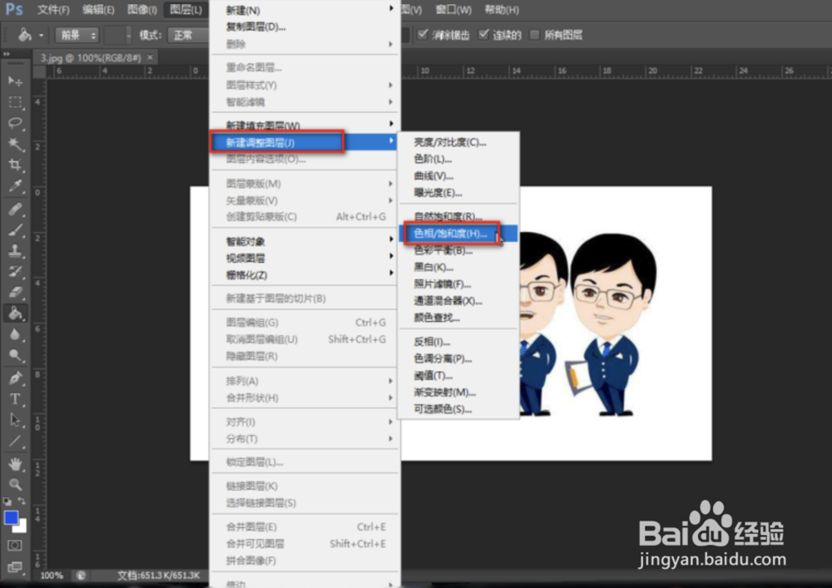The height and width of the screenshot is (588, 832).
Task: Toggle Quick Mask mode
Action: click(15, 546)
